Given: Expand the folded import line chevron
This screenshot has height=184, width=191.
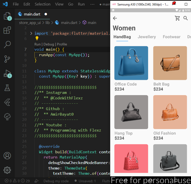Looking at the screenshot, I should 31,33.
